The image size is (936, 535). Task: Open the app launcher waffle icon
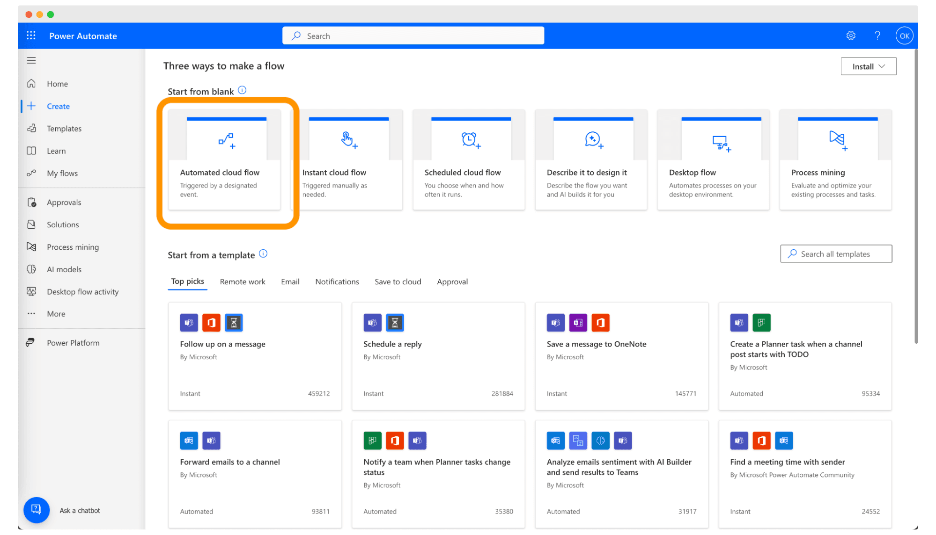[x=31, y=36]
